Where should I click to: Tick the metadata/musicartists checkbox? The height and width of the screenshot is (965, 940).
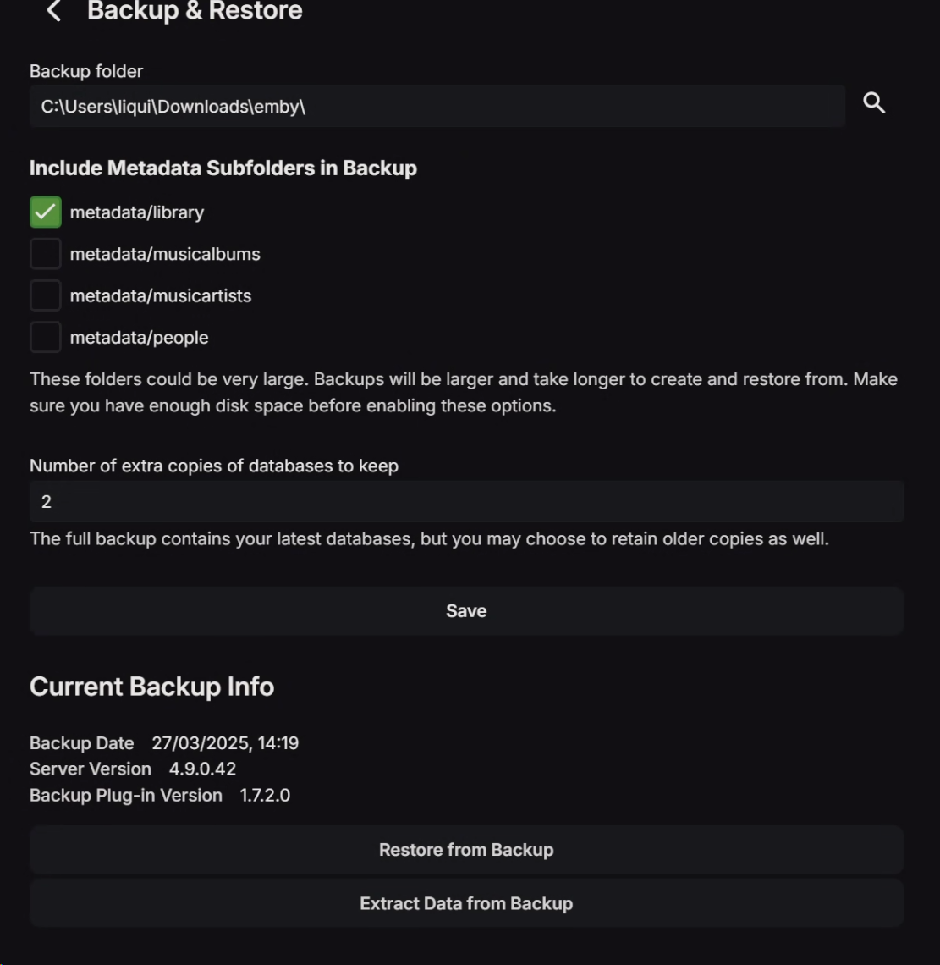point(46,295)
